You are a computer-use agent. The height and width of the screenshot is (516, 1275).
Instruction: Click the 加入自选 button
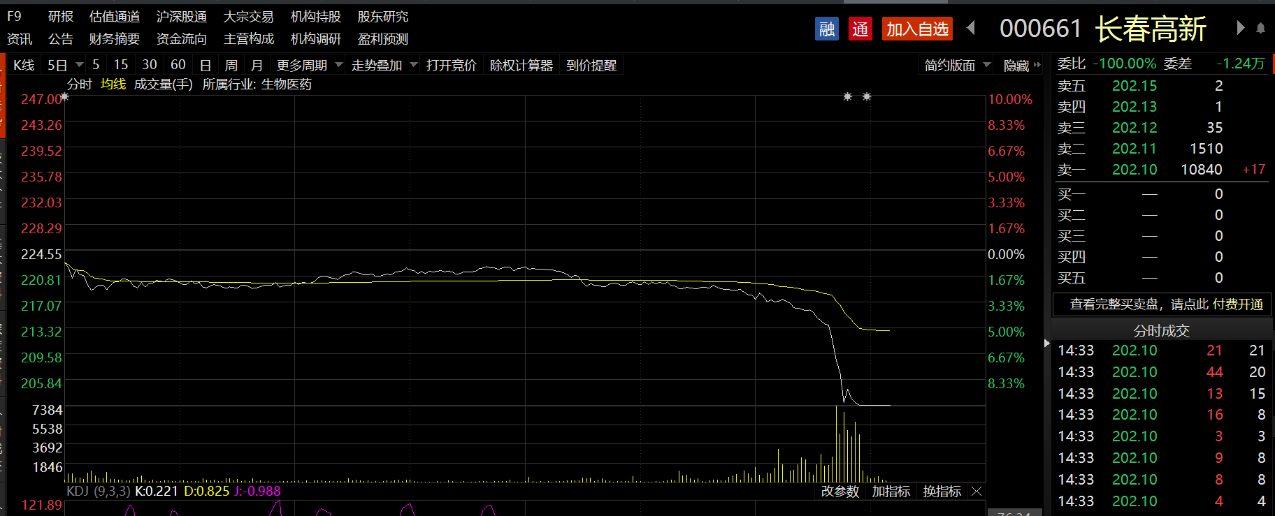[x=917, y=29]
